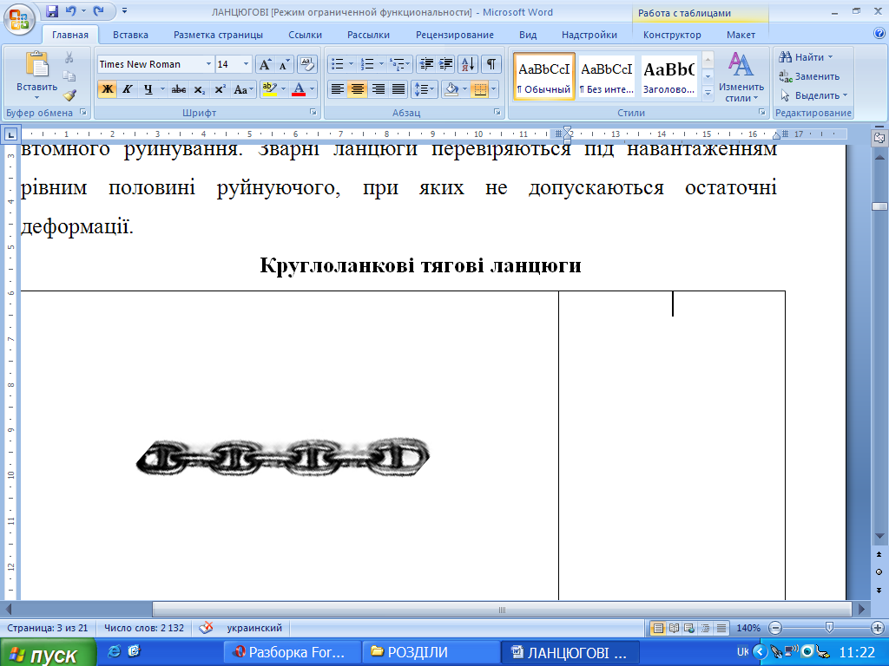Toggle italic formatting К
889x666 pixels.
(x=128, y=89)
